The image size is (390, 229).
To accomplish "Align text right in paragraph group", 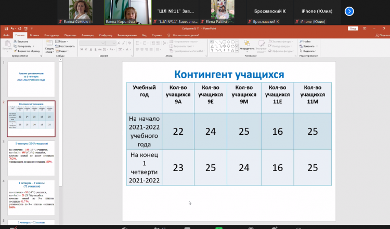I will [x=146, y=49].
